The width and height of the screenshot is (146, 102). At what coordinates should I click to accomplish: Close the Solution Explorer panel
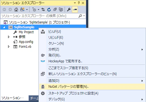83,3
